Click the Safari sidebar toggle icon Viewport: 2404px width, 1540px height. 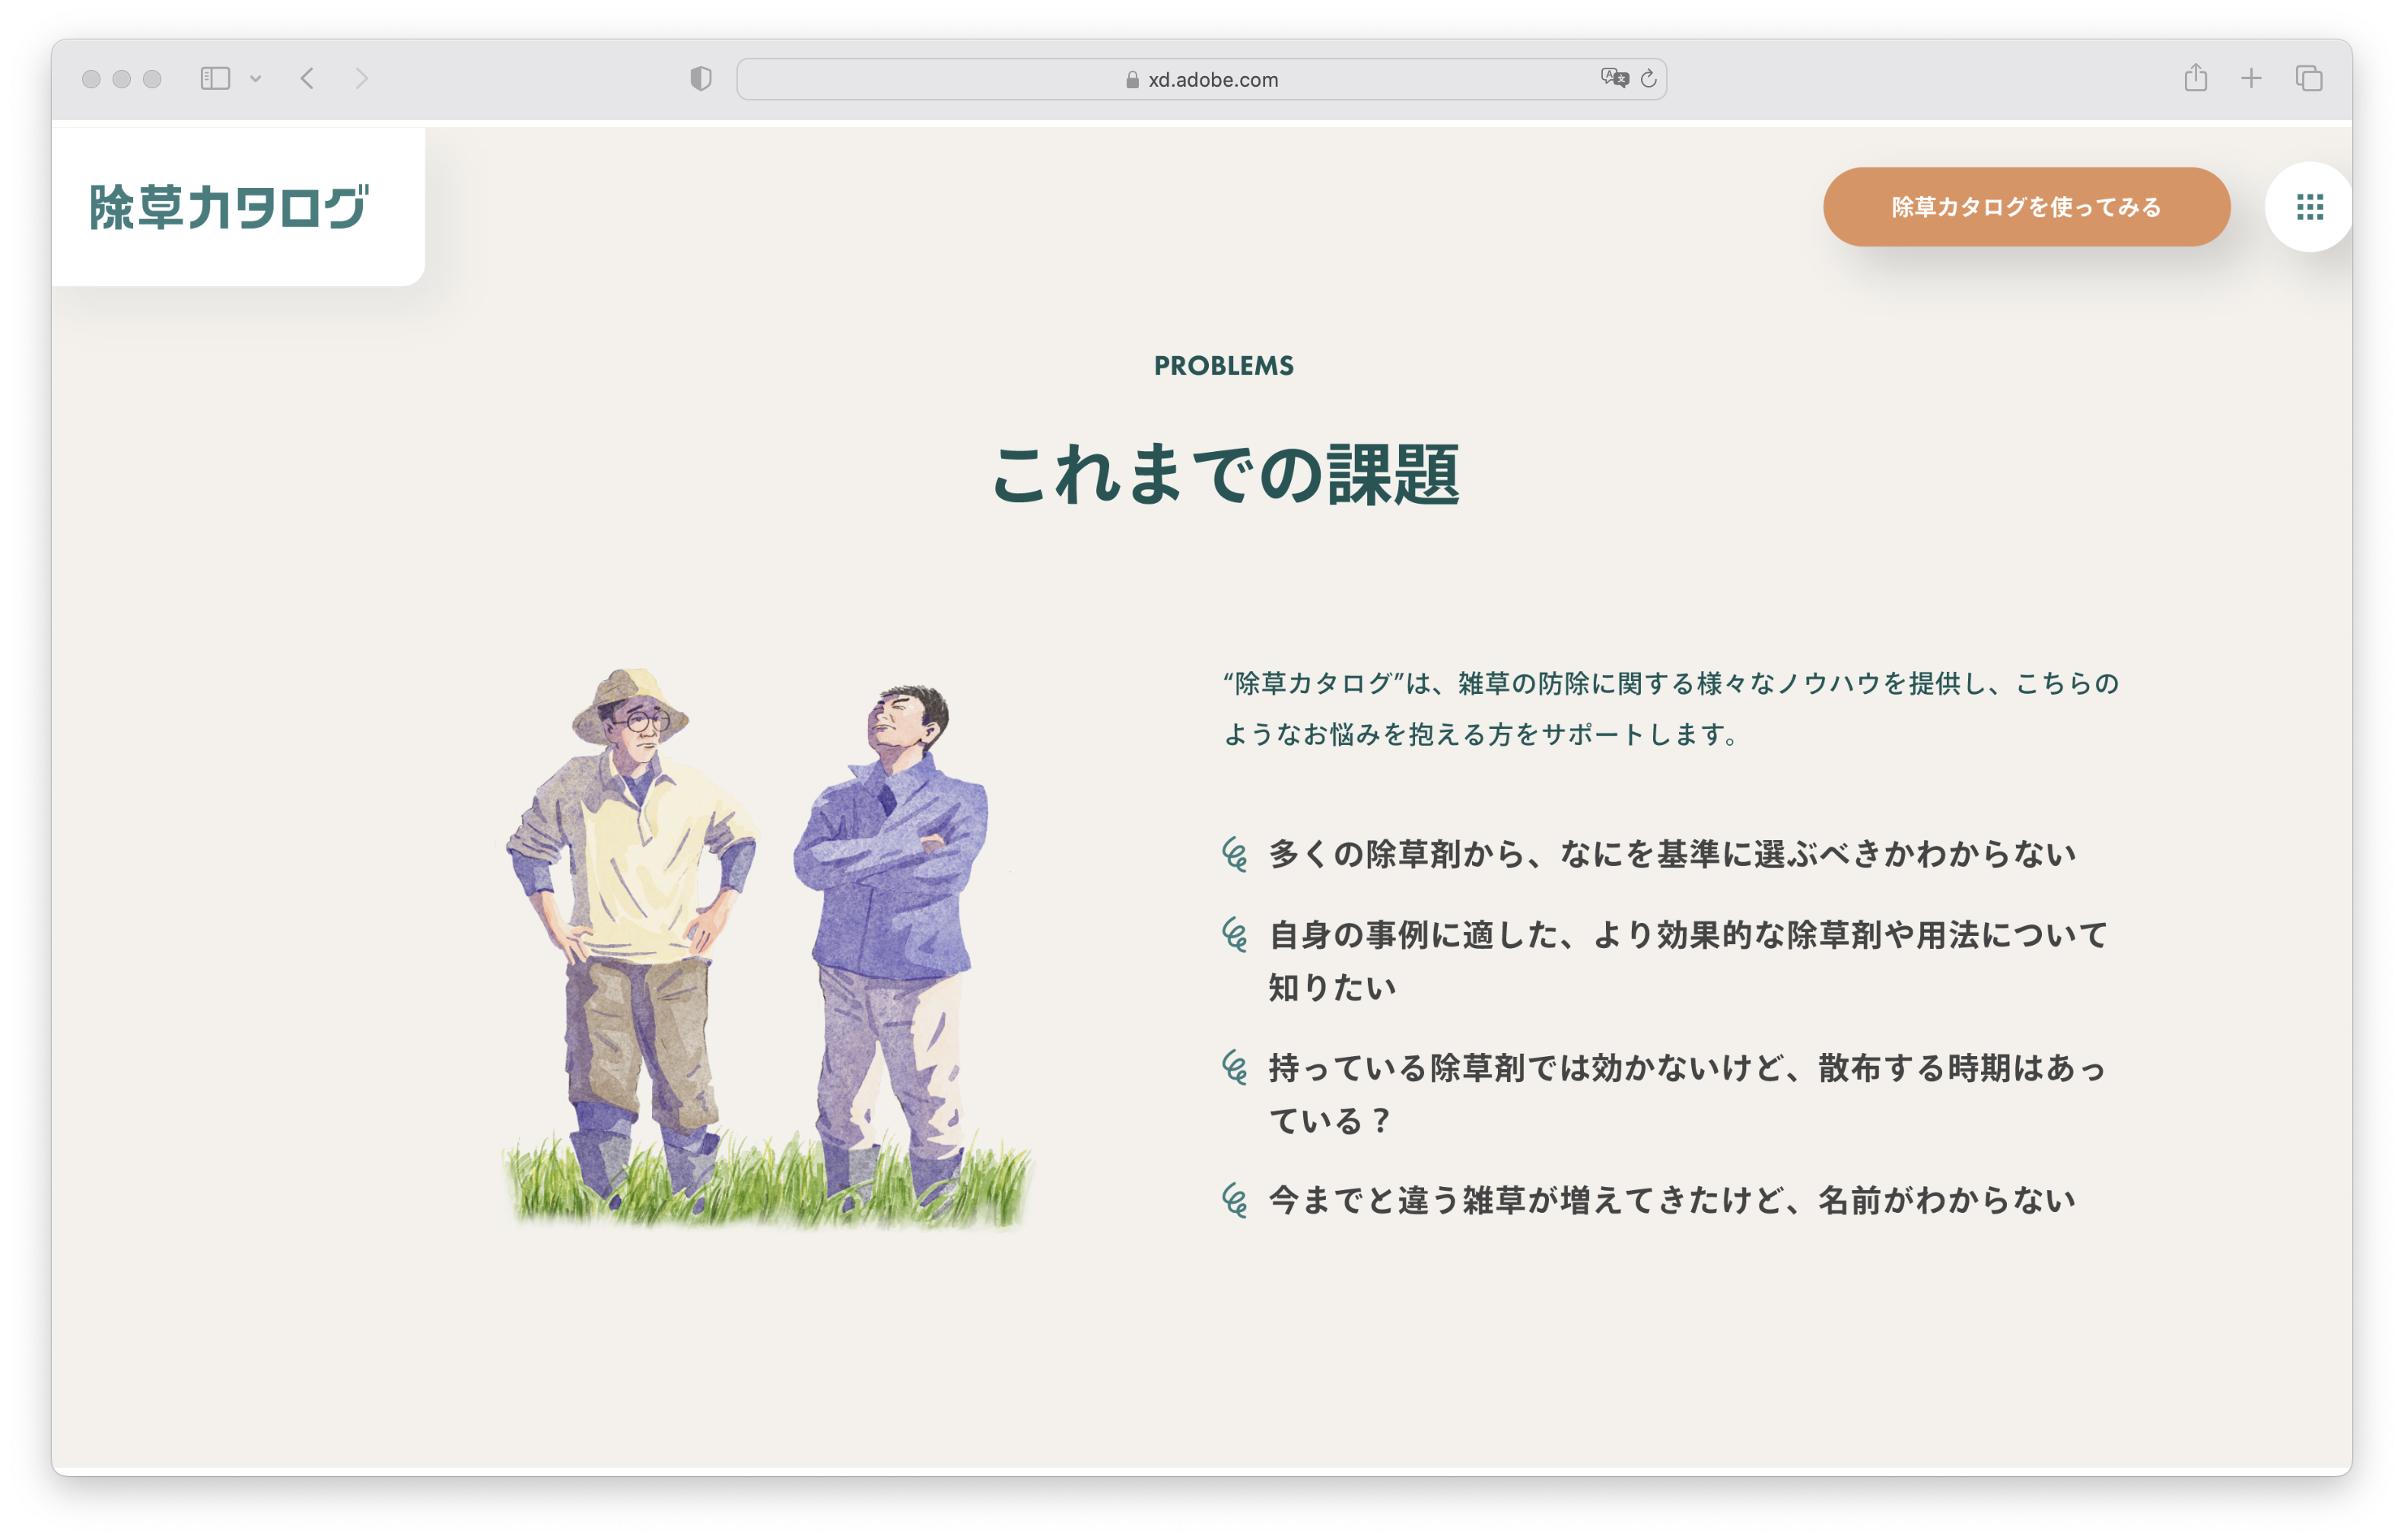click(x=215, y=78)
